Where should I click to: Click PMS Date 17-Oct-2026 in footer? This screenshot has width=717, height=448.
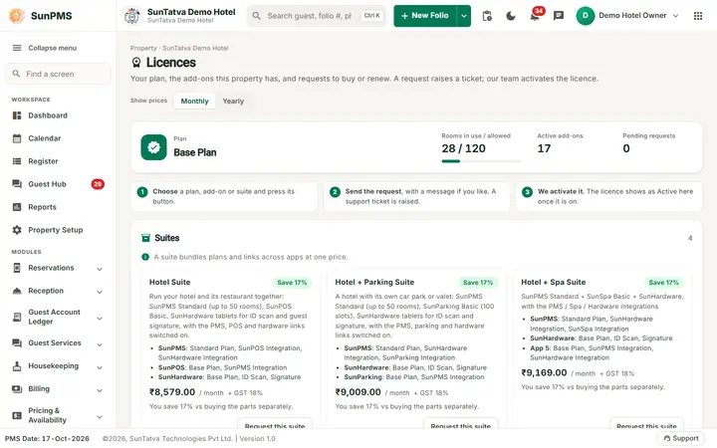pyautogui.click(x=47, y=438)
